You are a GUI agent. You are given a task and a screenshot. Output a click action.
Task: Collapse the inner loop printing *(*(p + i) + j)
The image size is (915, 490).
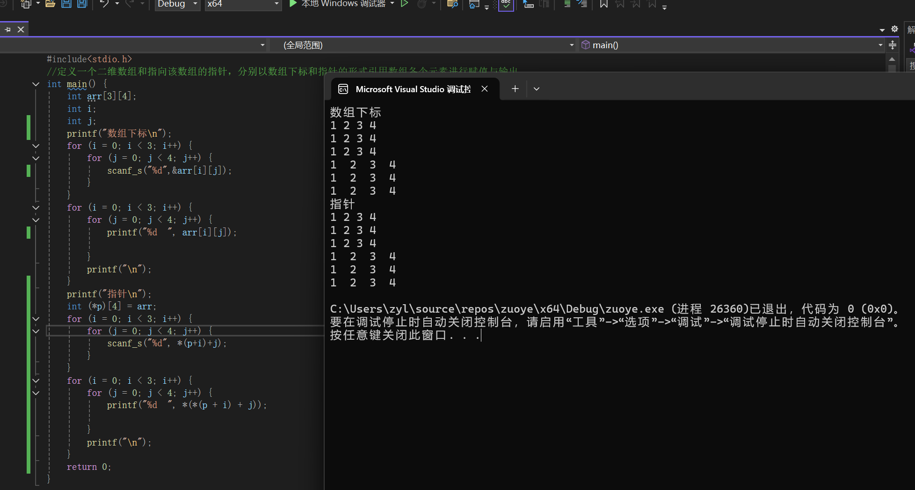pyautogui.click(x=36, y=393)
